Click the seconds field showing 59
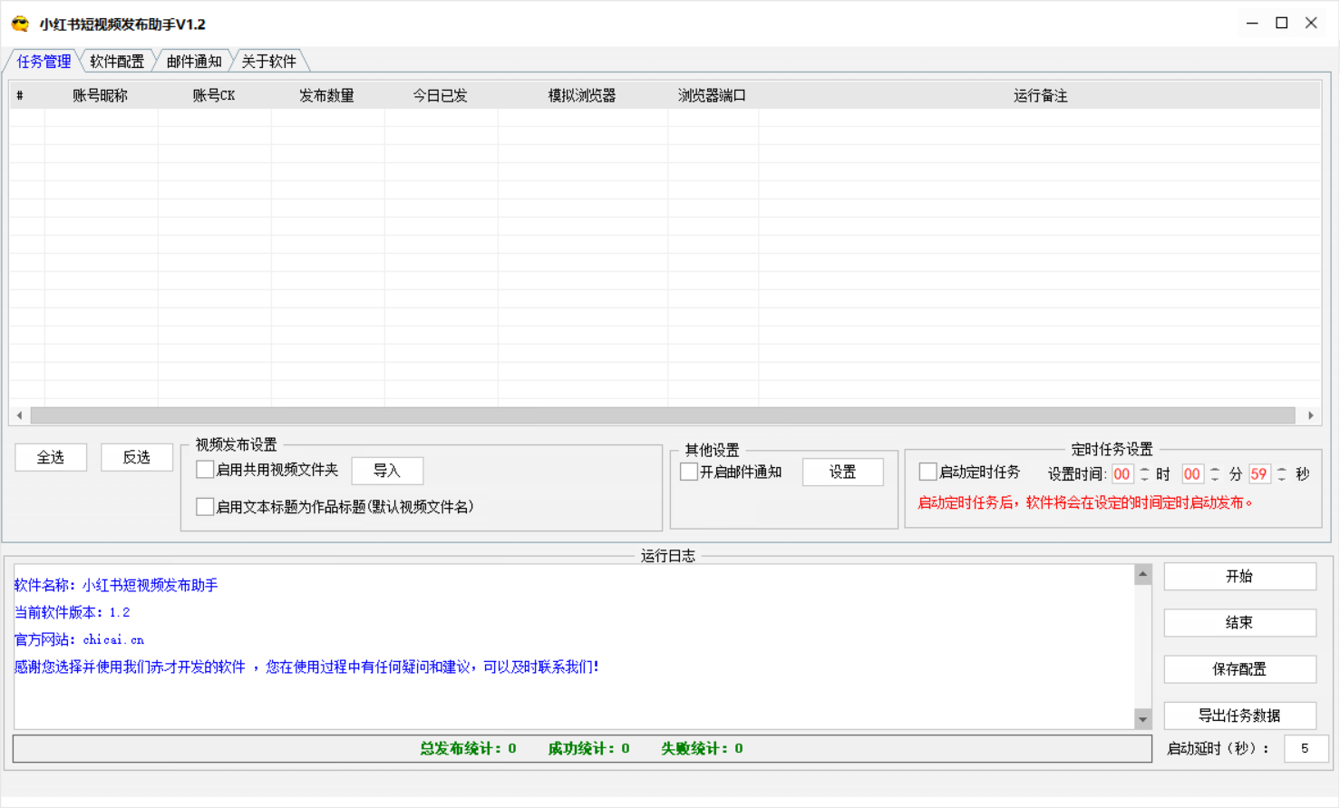Screen dimensions: 1340x808 1259,474
